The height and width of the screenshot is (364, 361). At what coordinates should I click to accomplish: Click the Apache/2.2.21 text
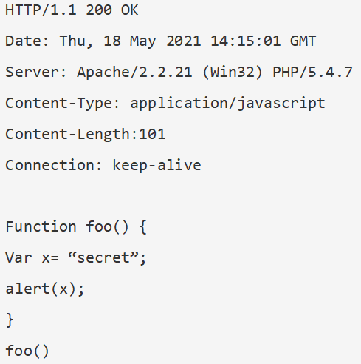[134, 72]
